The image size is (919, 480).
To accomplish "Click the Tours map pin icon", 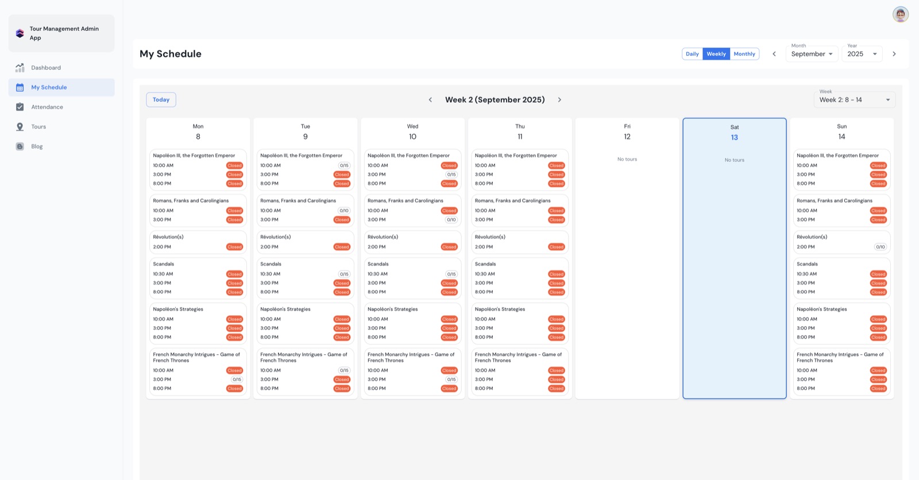I will pyautogui.click(x=20, y=127).
